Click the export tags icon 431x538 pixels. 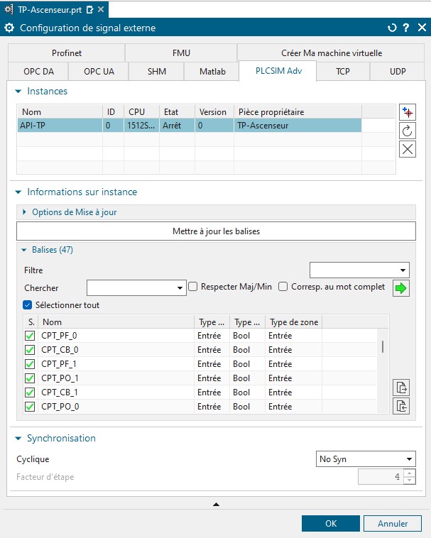(x=401, y=388)
